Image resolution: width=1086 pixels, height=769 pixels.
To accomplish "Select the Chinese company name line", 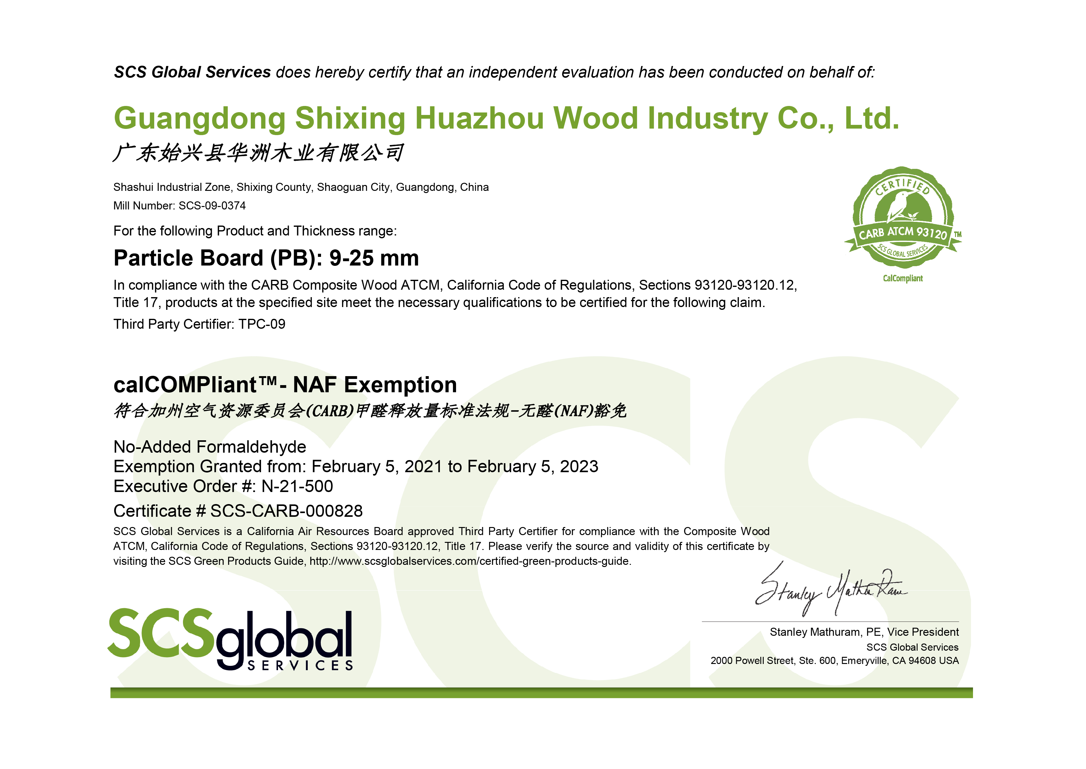I will [258, 153].
